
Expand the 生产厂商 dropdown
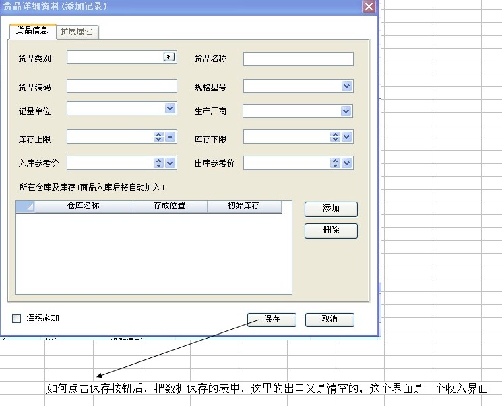[x=346, y=111]
